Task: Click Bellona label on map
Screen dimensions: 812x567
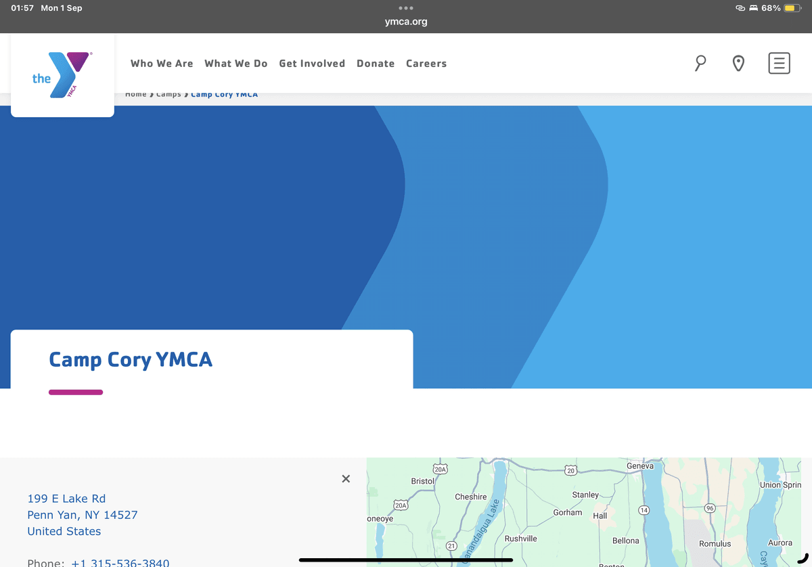Action: [626, 541]
